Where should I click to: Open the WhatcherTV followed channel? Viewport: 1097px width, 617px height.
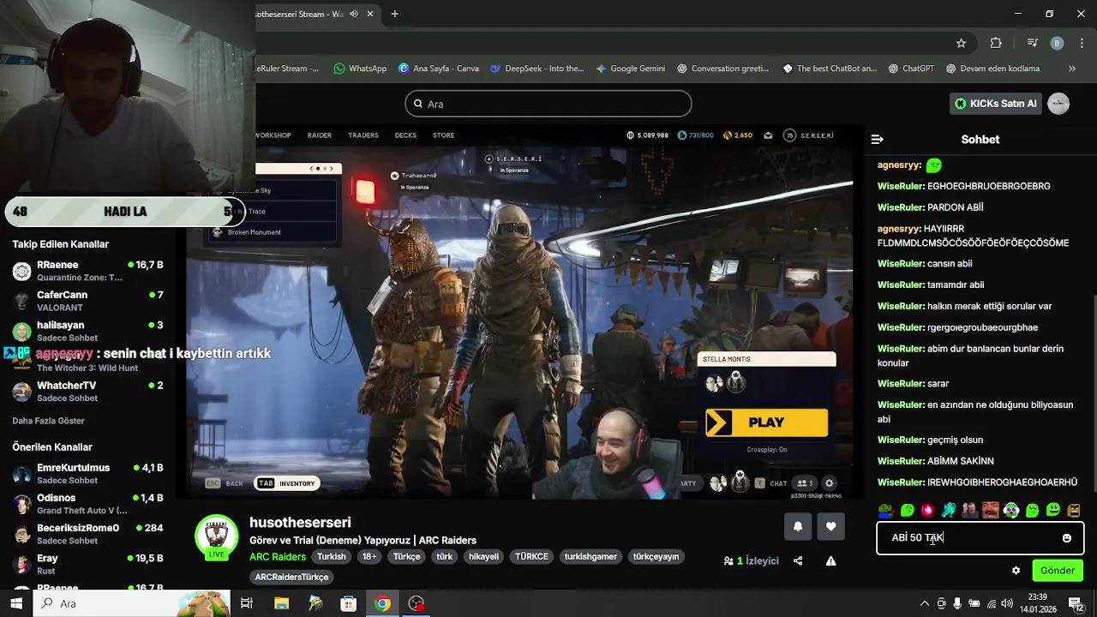88,392
